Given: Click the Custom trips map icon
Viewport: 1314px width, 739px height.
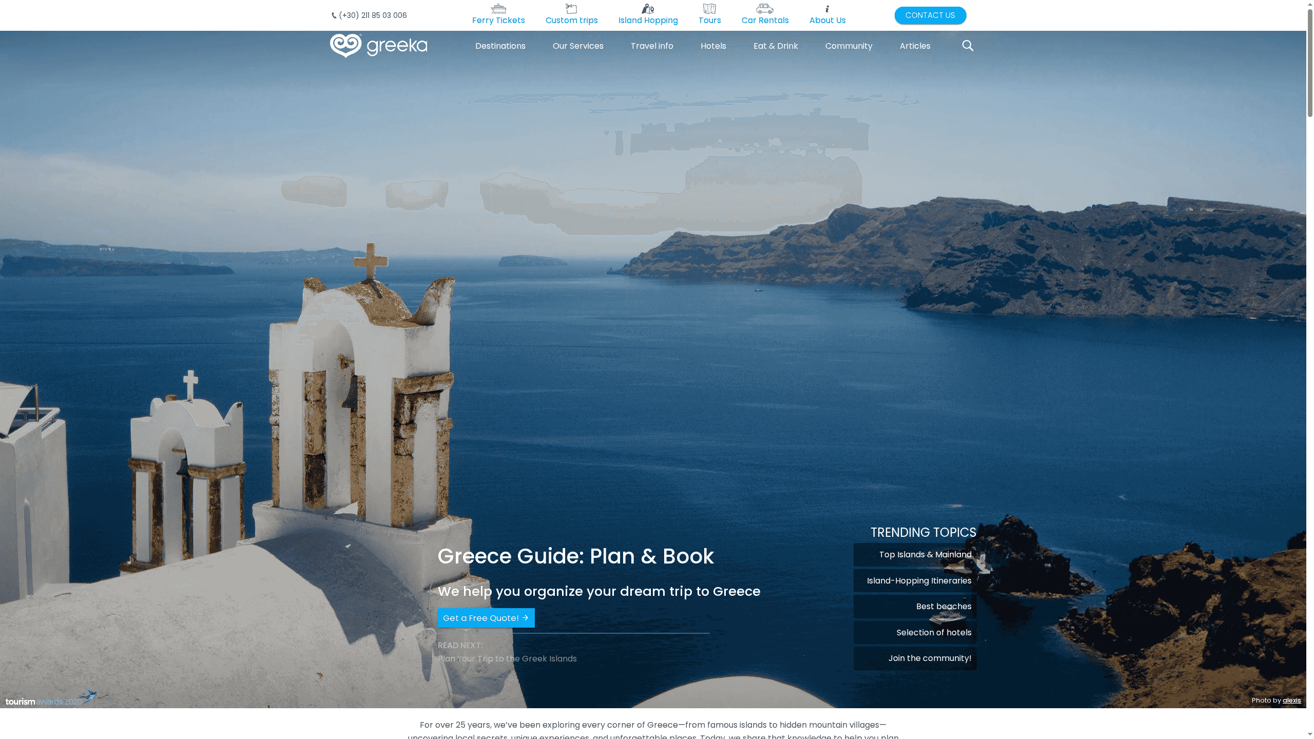Looking at the screenshot, I should click(x=571, y=9).
